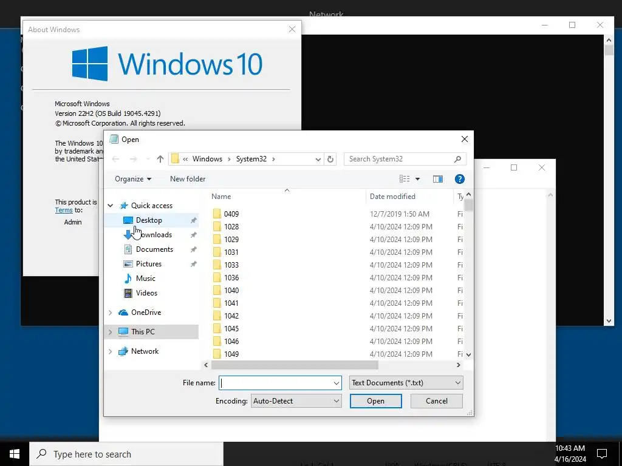
Task: Click the pin icon next to Pictures
Action: 193,264
